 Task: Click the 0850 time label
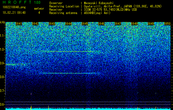167,24
